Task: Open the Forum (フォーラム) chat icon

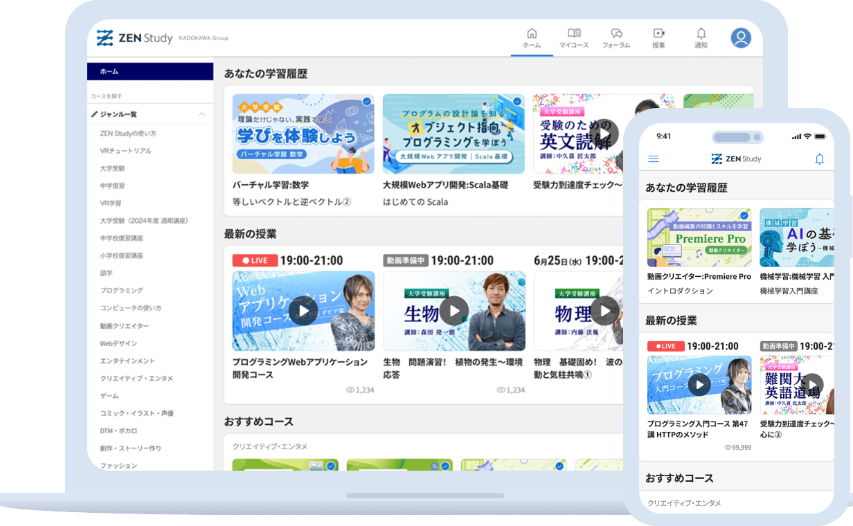Action: (616, 34)
